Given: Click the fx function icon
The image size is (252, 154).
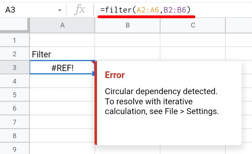Looking at the screenshot, I should coord(80,10).
